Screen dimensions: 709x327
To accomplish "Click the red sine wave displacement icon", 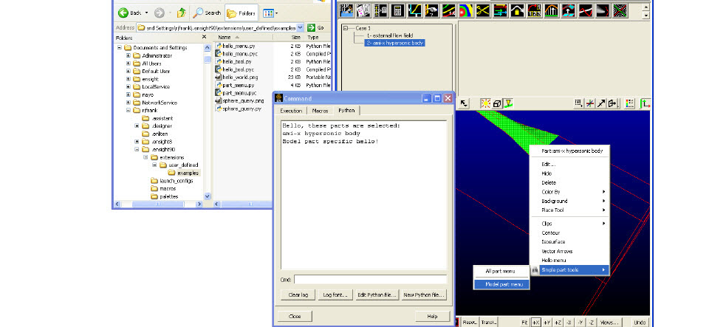I will (586, 10).
